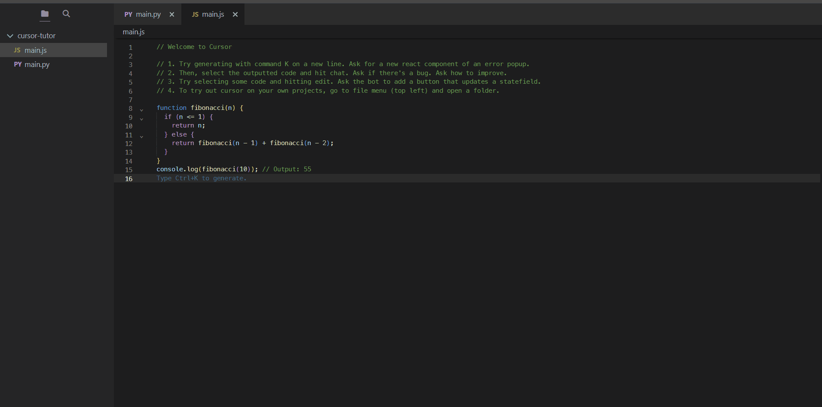The image size is (822, 407).
Task: Click the console.log output comment on line 15
Action: click(x=287, y=169)
